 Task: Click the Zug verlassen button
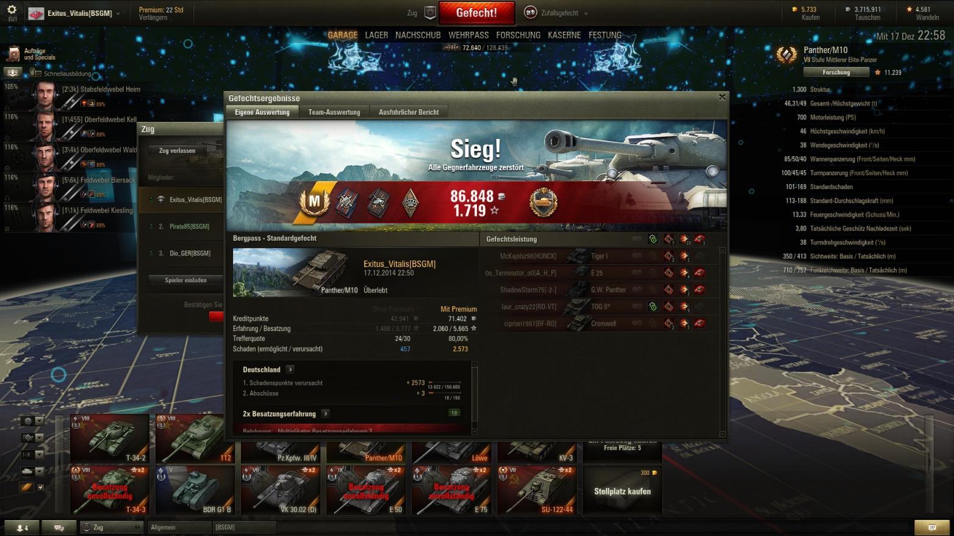pos(177,151)
